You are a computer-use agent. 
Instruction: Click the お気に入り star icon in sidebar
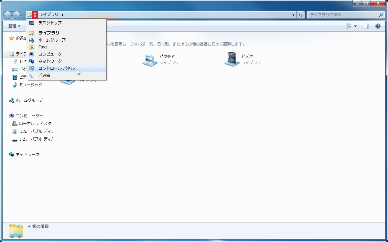(12, 38)
